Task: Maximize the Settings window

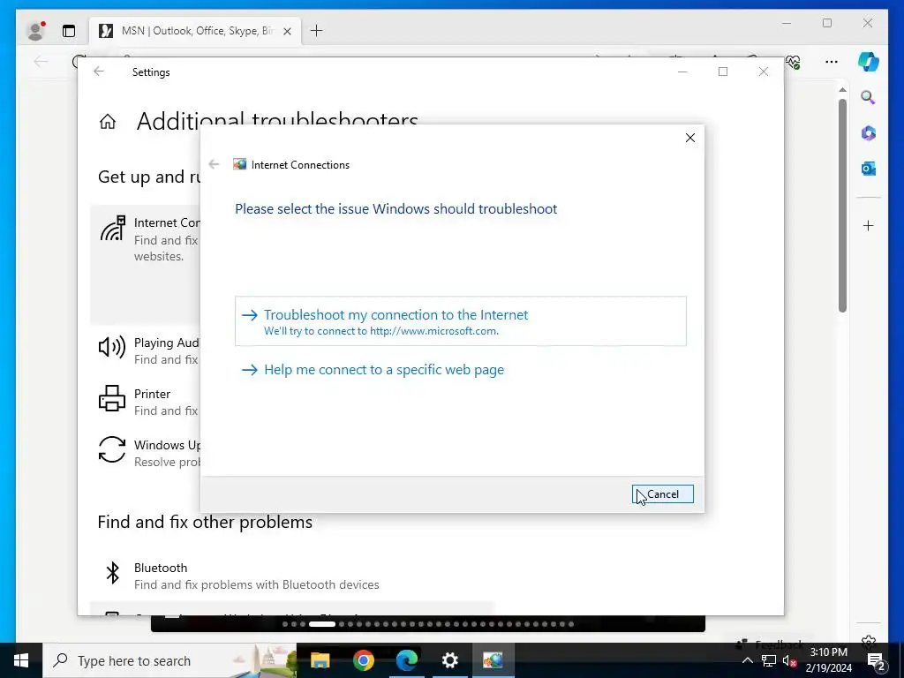Action: pos(723,72)
